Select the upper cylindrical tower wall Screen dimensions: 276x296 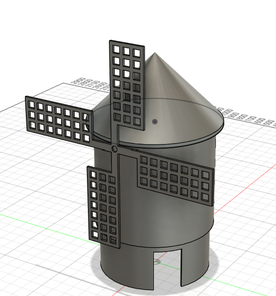click(x=166, y=217)
